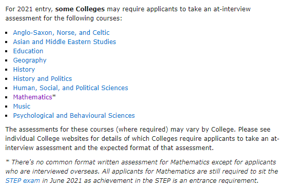
Task: Click the paragraph starting "The assessments for these courses"
Action: point(142,139)
